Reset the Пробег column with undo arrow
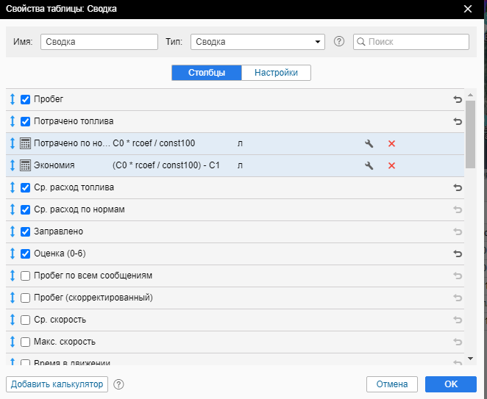 point(458,99)
